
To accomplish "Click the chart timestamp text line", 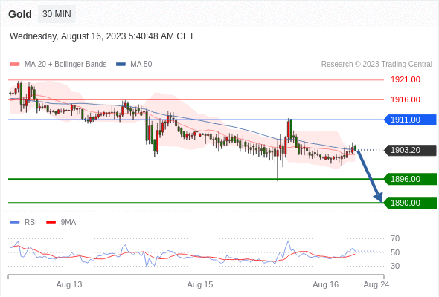I will [102, 36].
